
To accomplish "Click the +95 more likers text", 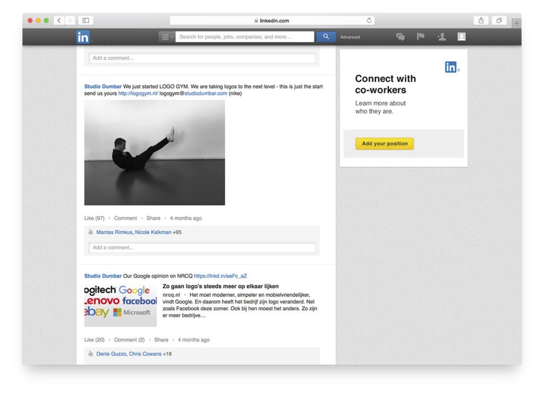I will pyautogui.click(x=177, y=232).
